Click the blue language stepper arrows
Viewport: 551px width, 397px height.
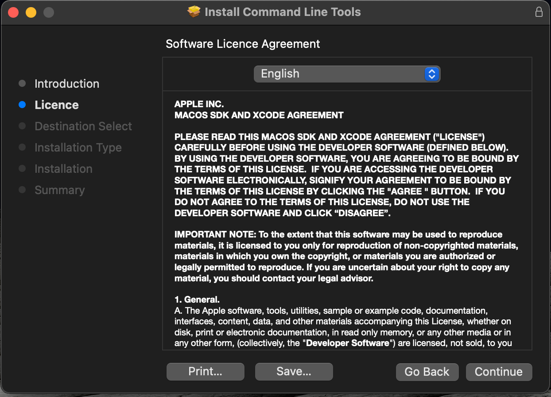click(x=431, y=74)
